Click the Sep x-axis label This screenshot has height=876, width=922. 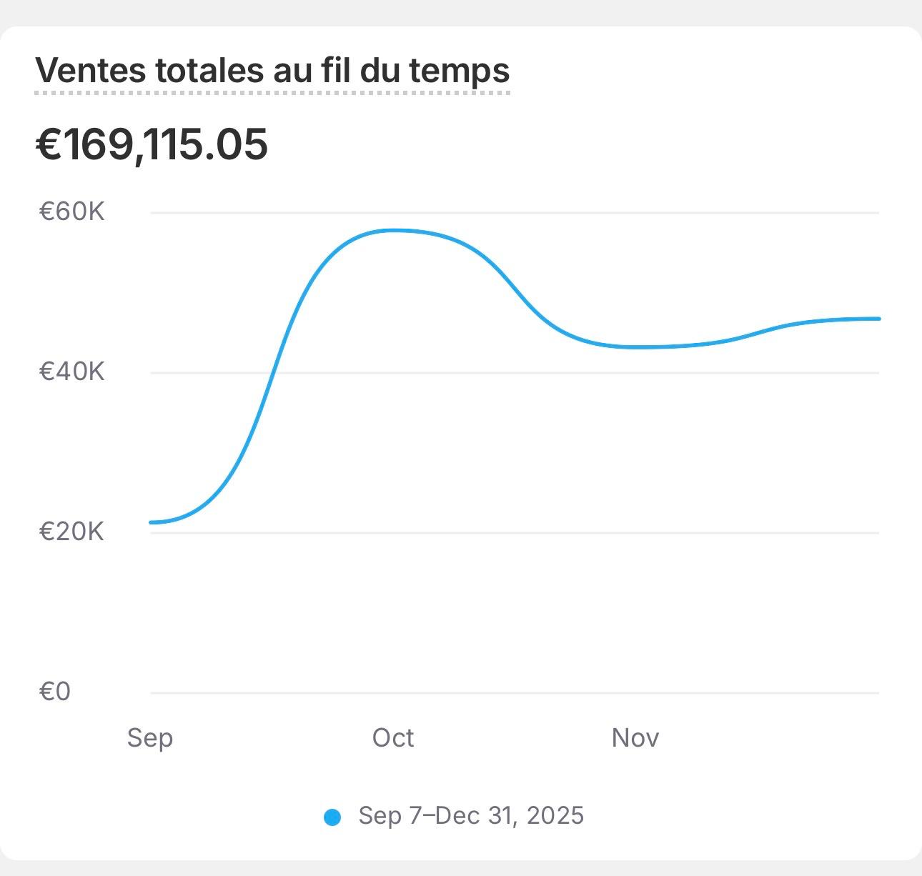(150, 737)
